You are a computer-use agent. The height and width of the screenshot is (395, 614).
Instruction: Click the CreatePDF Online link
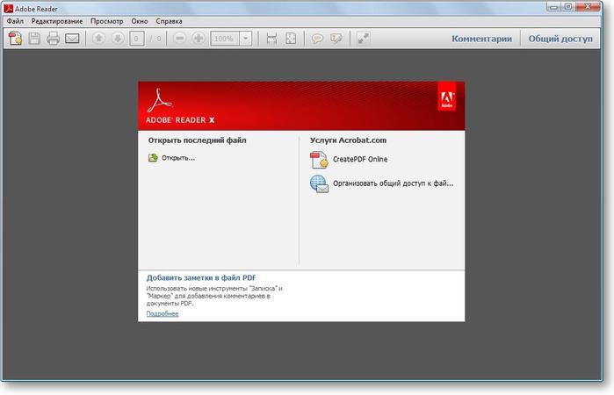(360, 160)
